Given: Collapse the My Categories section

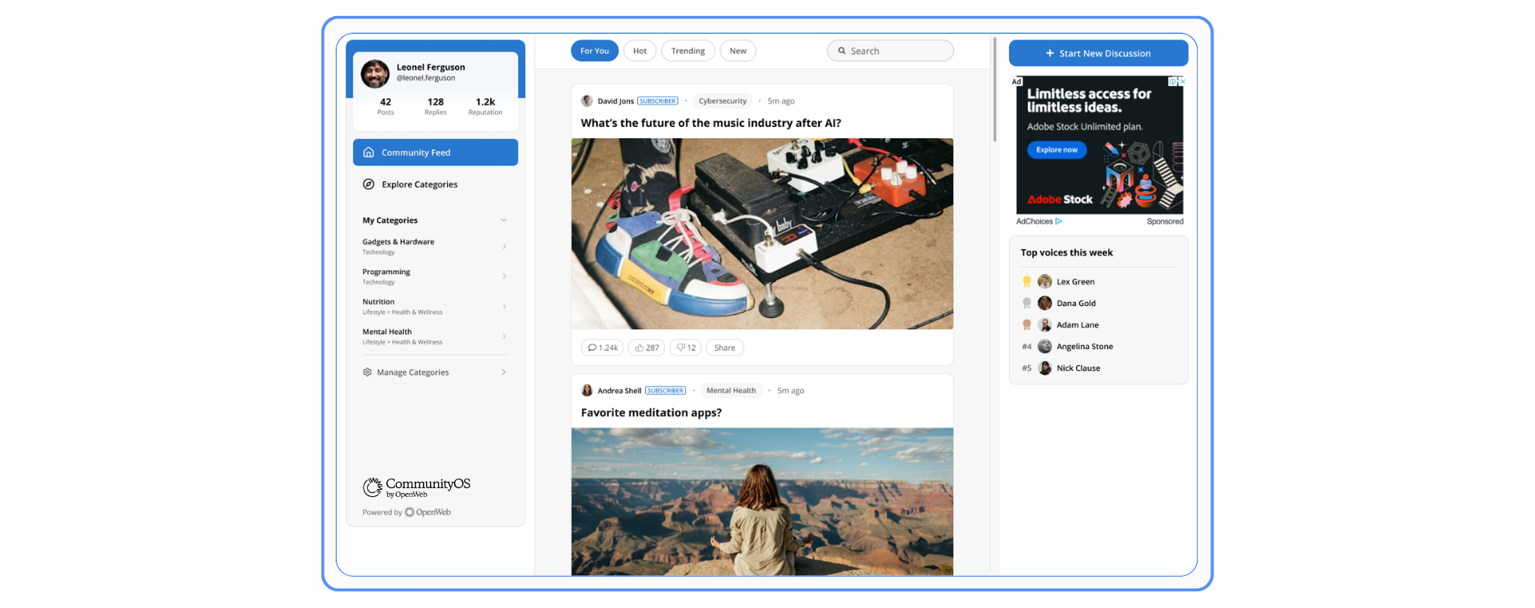Looking at the screenshot, I should 504,221.
